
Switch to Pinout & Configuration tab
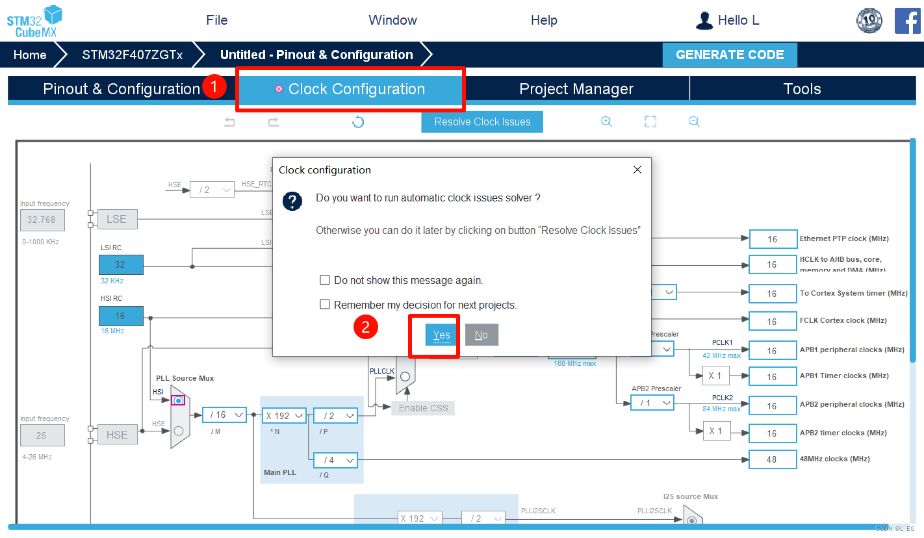(122, 89)
